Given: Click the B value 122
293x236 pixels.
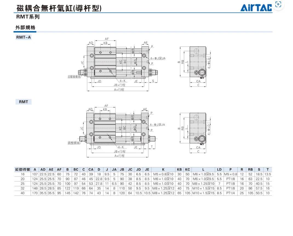Looking at the screenshot, I should (67, 188).
